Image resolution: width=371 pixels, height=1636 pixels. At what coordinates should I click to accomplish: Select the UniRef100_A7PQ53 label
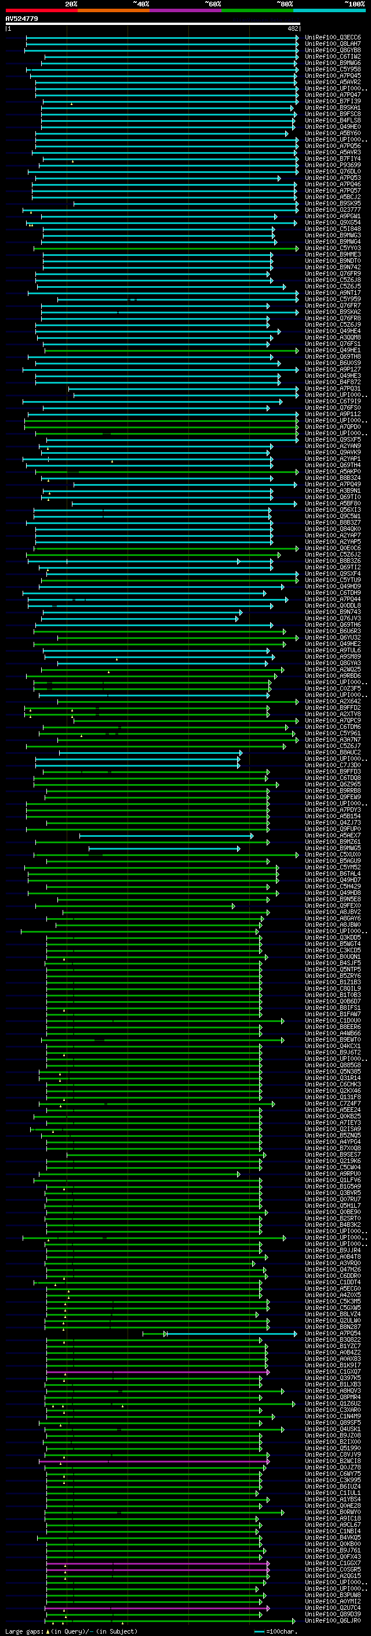click(333, 178)
